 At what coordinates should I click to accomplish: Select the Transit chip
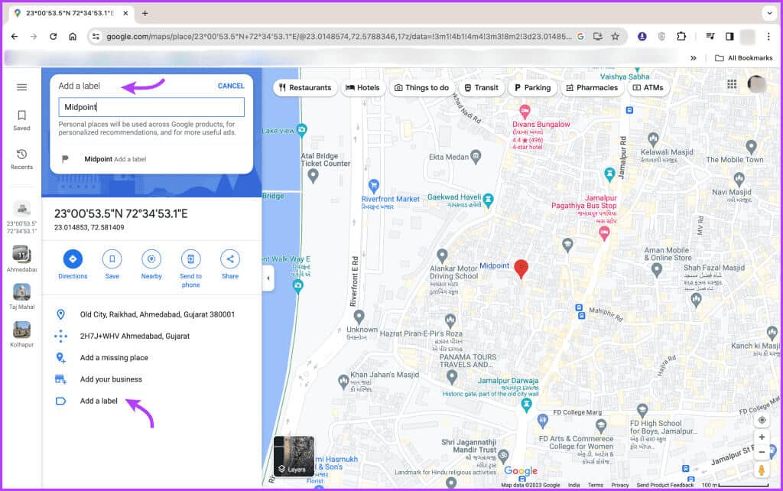click(x=481, y=88)
